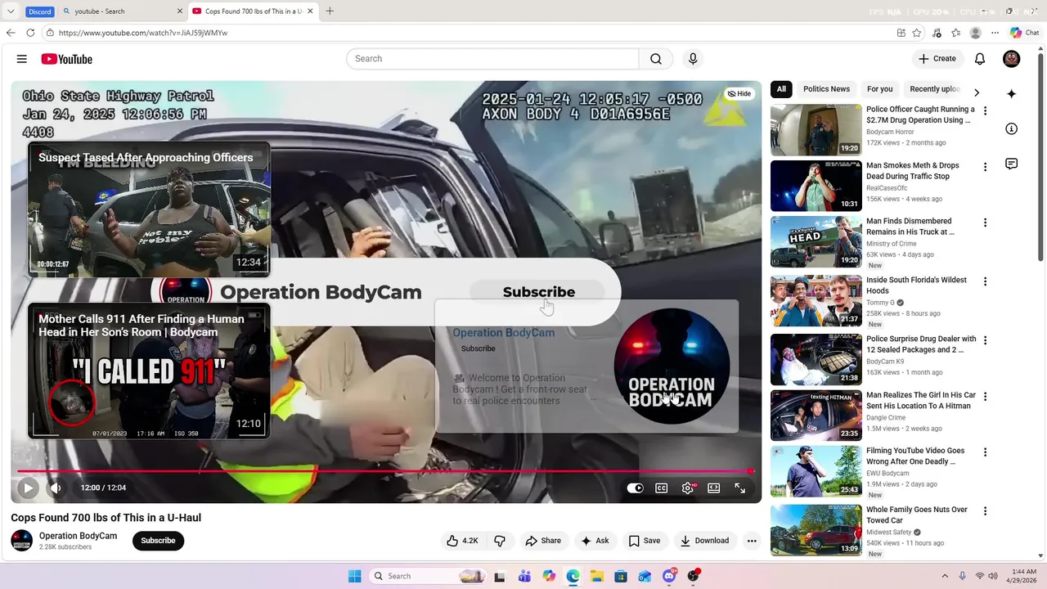Open the Copilot Chat button
Viewport: 1047px width, 589px height.
1025,33
